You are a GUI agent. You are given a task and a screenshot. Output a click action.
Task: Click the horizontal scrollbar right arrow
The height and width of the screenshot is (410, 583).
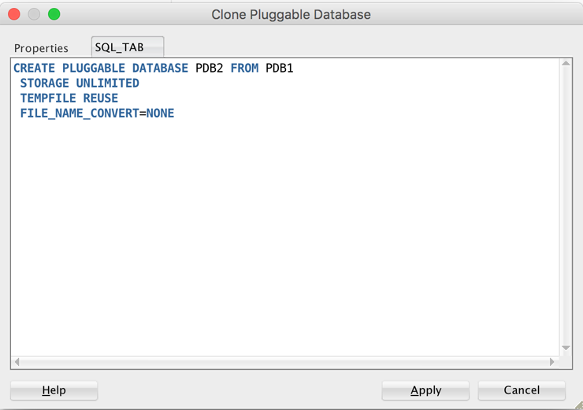pos(552,362)
